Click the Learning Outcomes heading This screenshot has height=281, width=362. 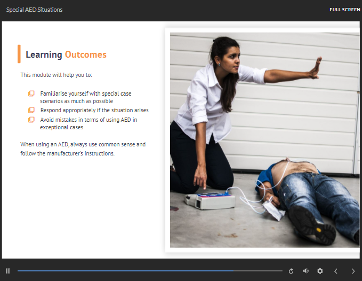pos(66,54)
